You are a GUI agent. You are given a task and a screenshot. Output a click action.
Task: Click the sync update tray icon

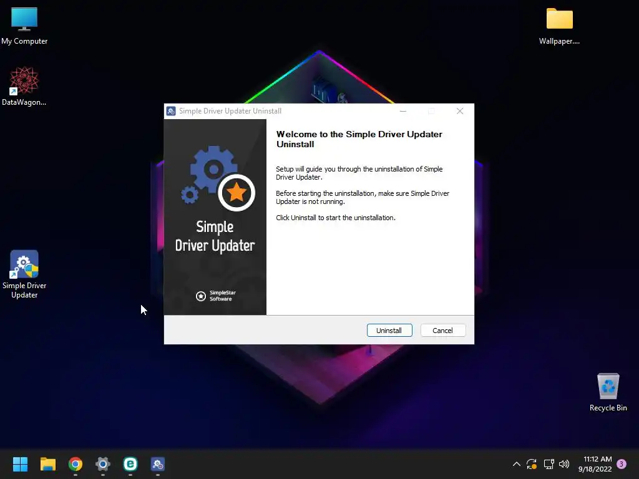[x=532, y=464]
